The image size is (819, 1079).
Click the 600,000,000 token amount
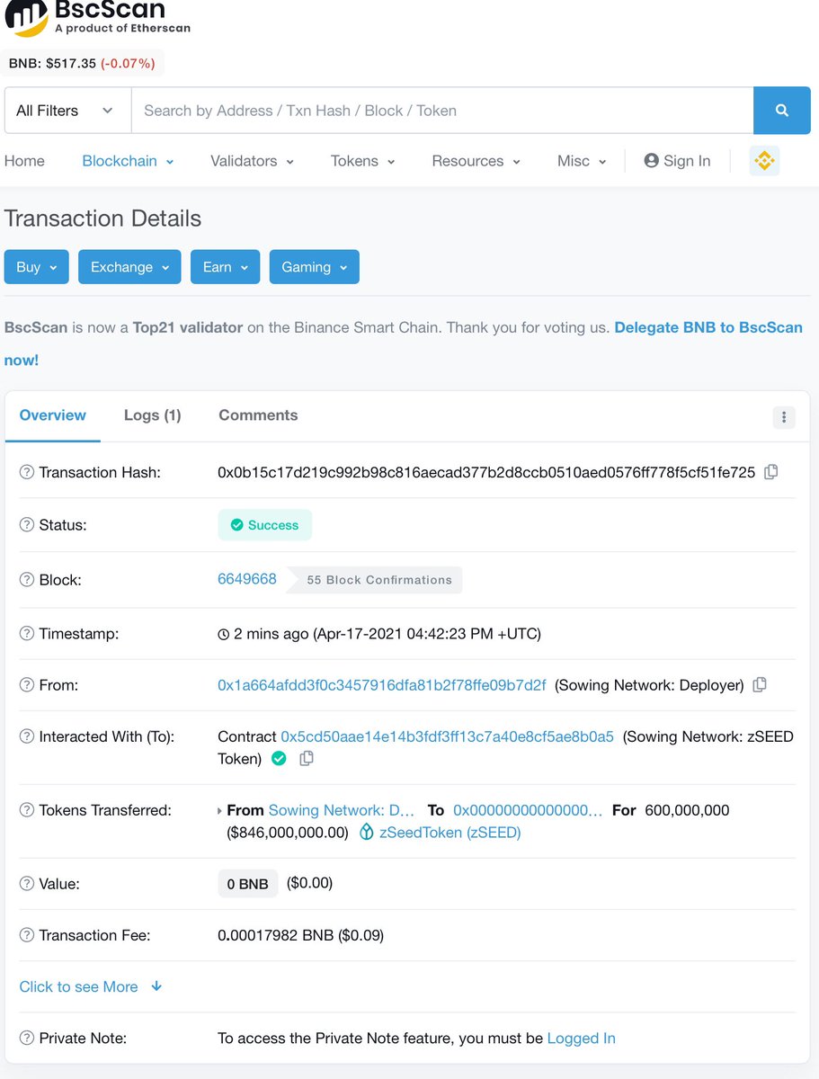coord(688,810)
